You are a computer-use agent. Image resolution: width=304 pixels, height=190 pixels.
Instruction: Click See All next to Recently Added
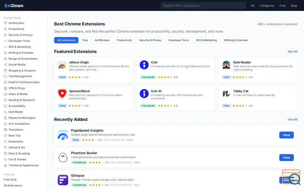coord(292,119)
